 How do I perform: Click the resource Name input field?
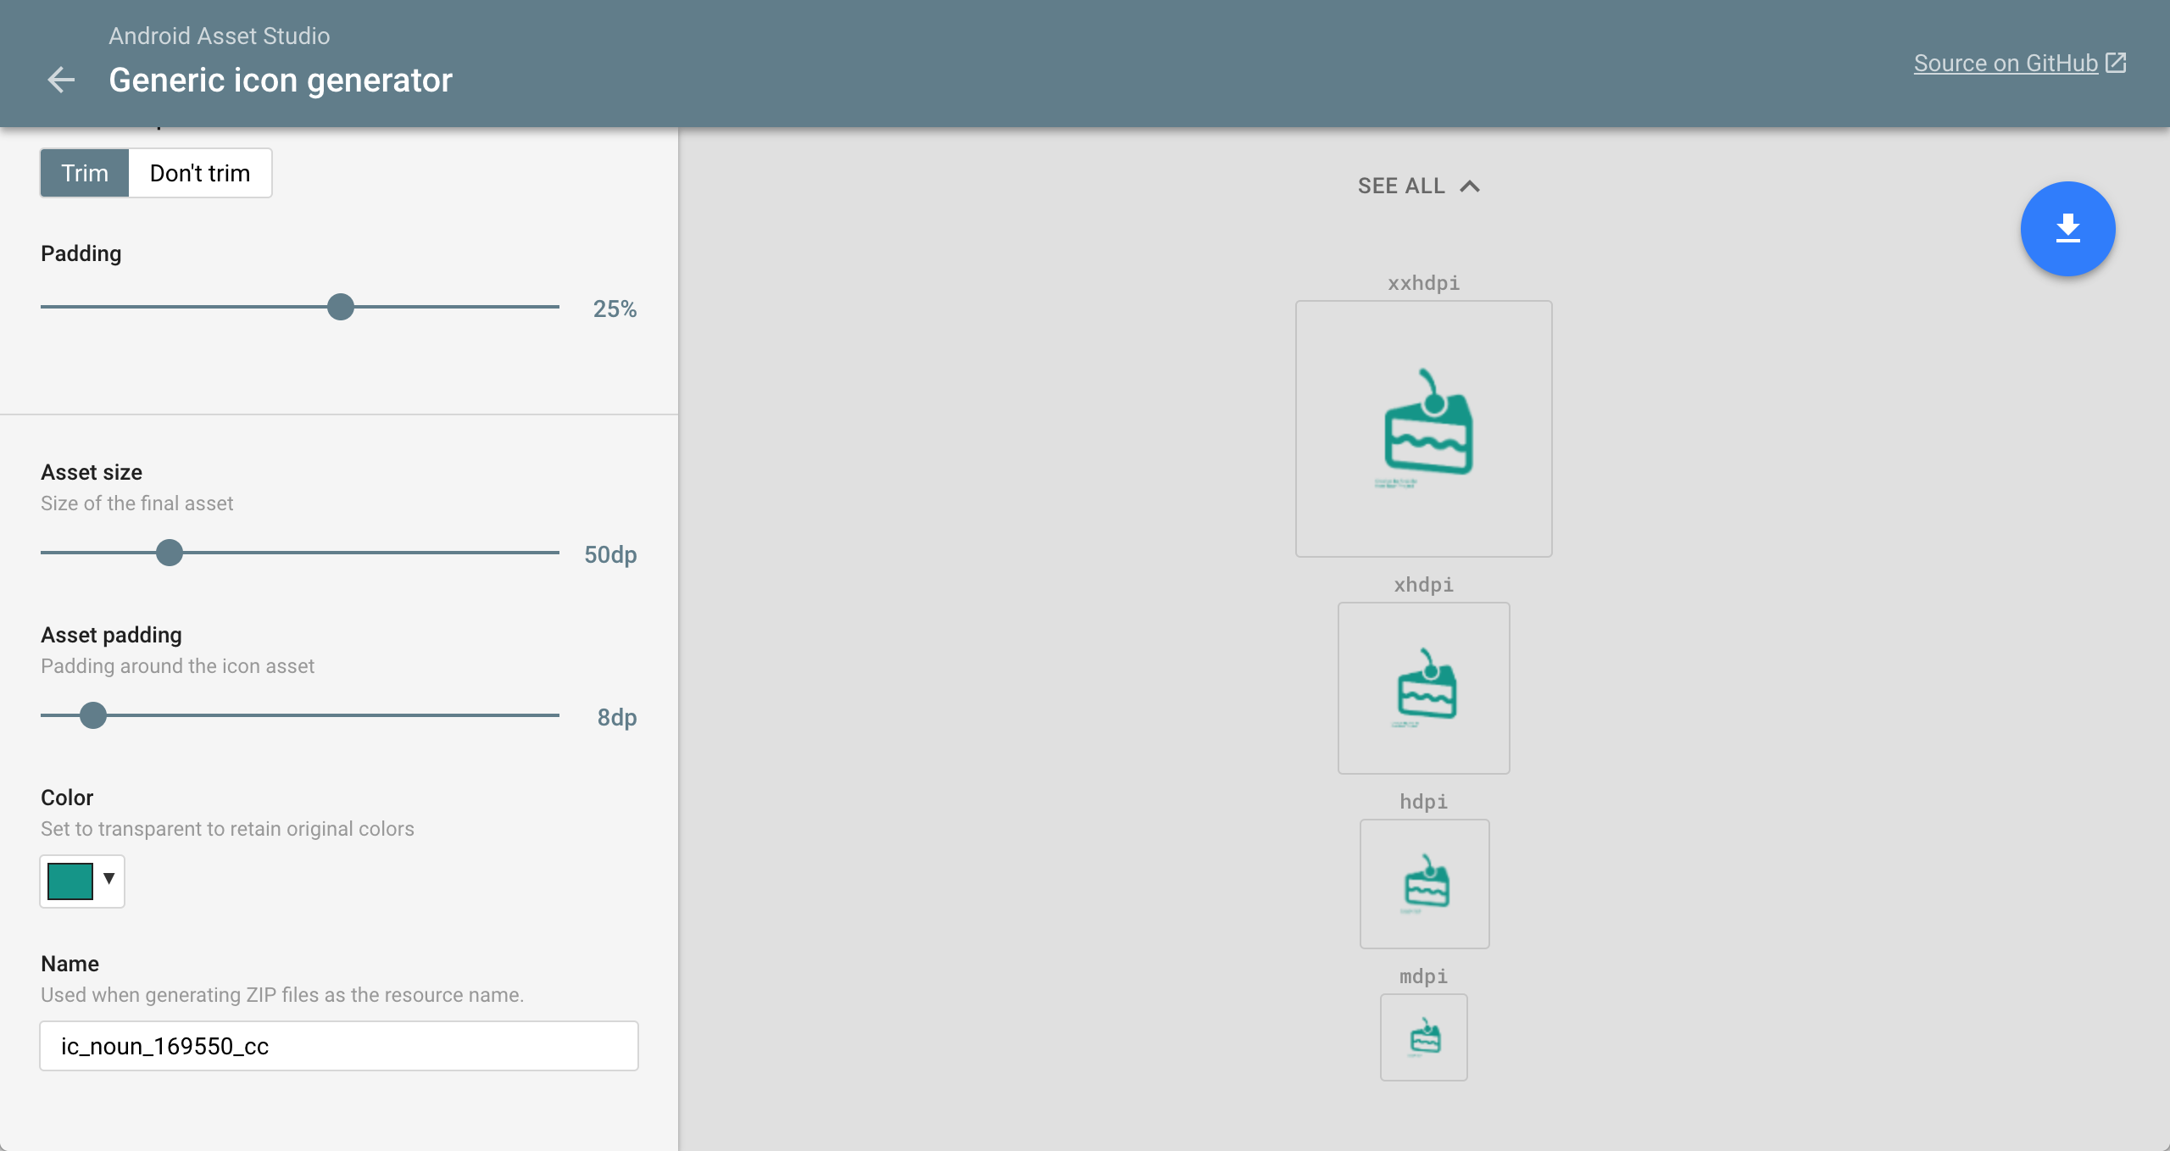click(x=339, y=1046)
